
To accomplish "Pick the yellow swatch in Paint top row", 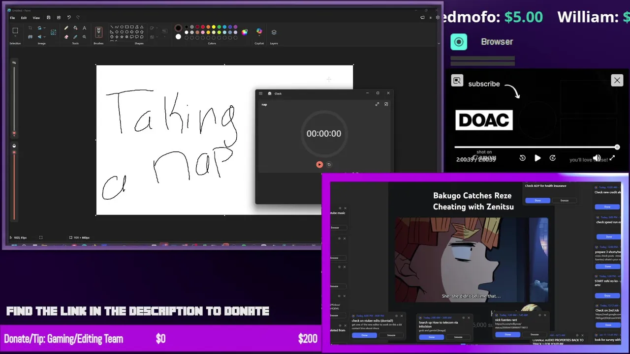I will (214, 27).
